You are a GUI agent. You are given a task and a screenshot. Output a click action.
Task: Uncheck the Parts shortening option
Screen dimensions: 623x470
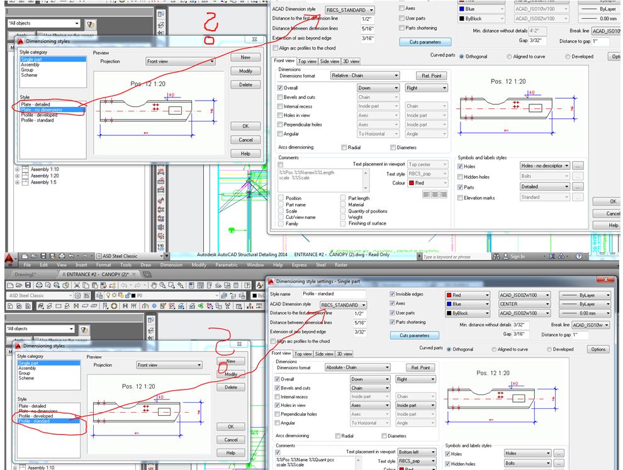point(391,322)
